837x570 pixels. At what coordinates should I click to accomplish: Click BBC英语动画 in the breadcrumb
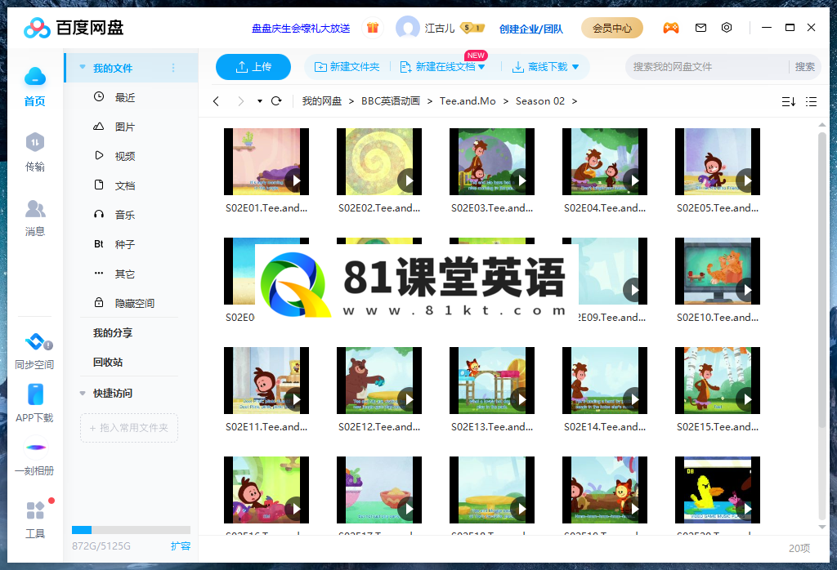pyautogui.click(x=391, y=100)
